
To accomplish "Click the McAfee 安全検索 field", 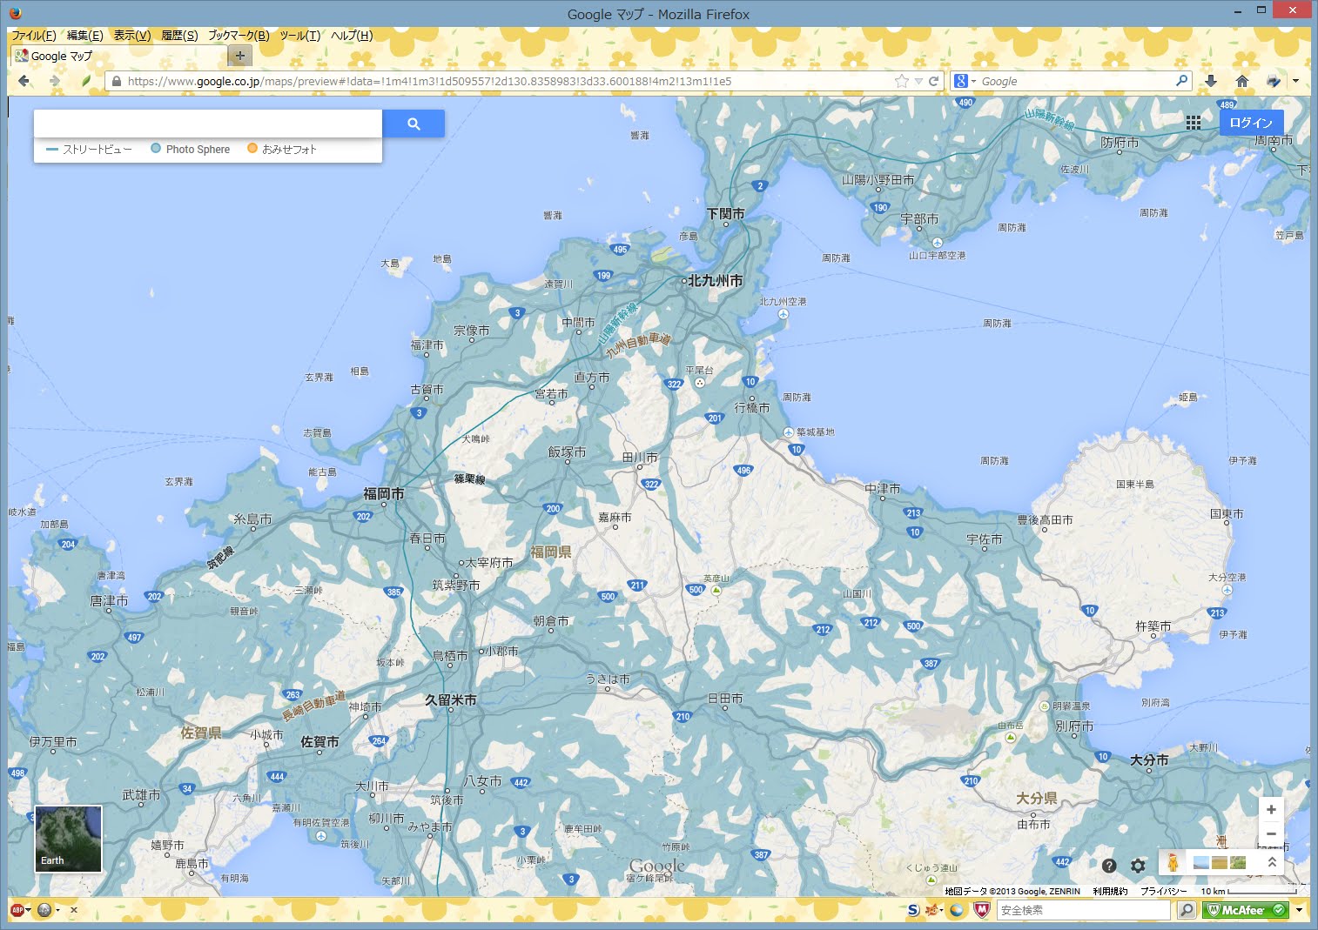I will click(1084, 910).
